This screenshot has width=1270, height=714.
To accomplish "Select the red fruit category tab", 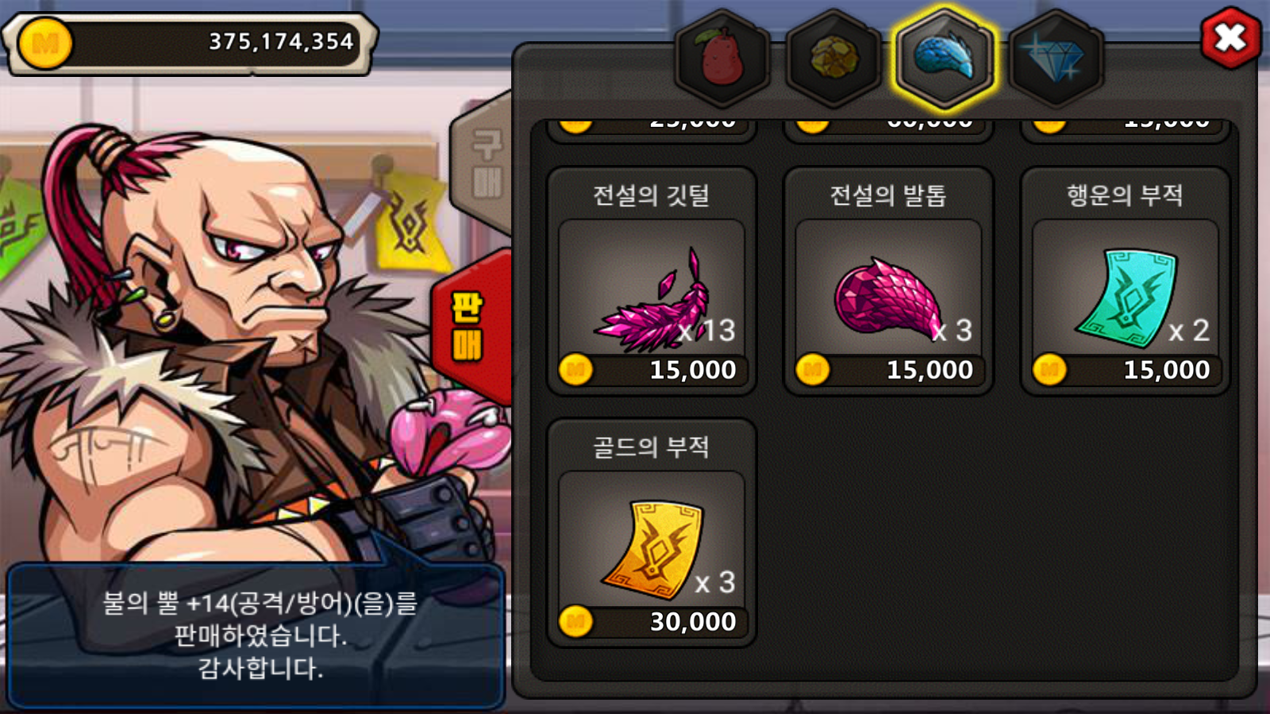I will click(722, 59).
